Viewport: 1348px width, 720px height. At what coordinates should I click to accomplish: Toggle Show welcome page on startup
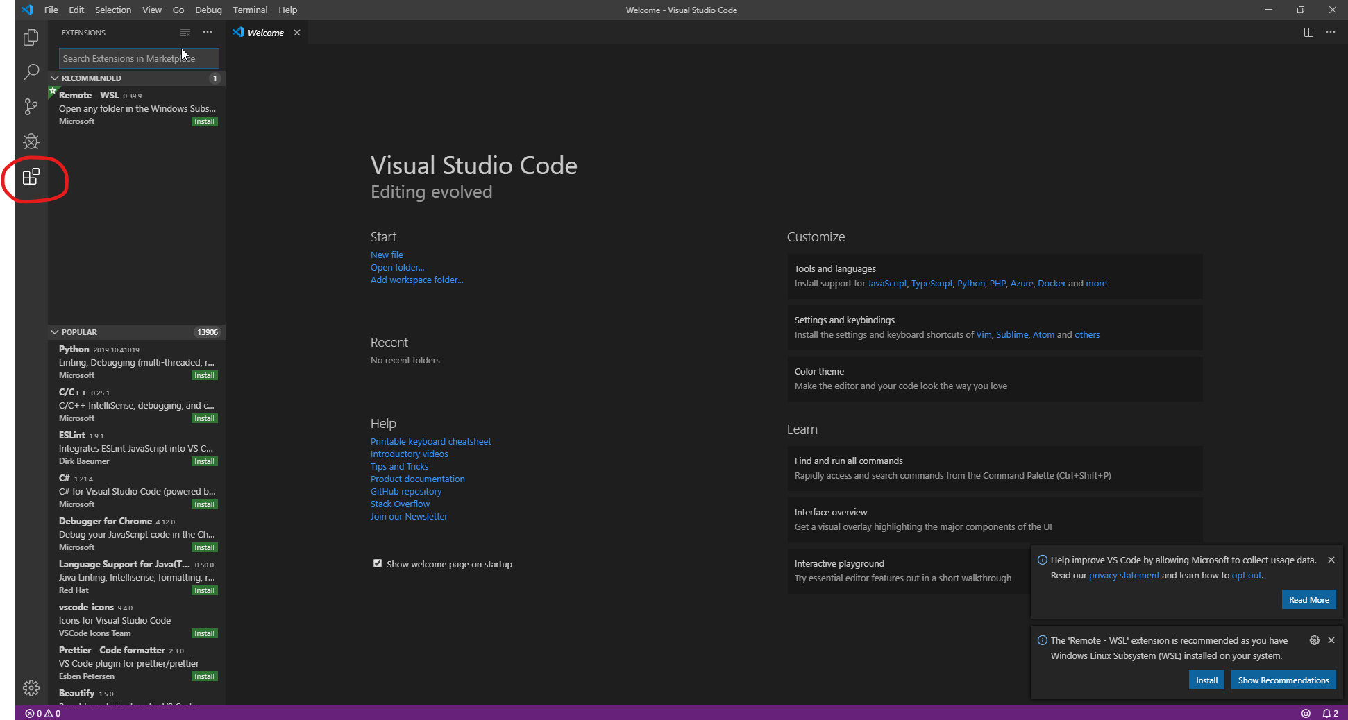point(378,563)
